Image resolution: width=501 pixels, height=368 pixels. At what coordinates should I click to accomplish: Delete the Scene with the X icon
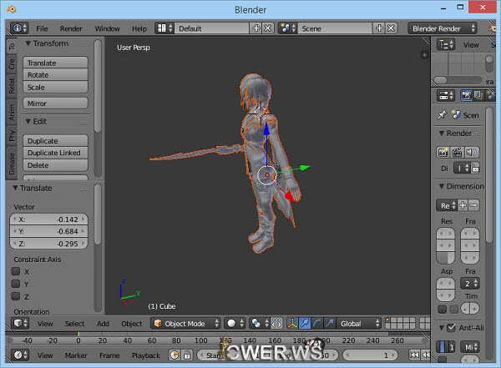click(391, 28)
